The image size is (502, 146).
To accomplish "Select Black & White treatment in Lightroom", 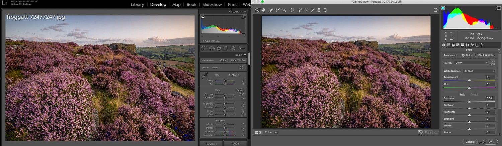I will coord(237,61).
